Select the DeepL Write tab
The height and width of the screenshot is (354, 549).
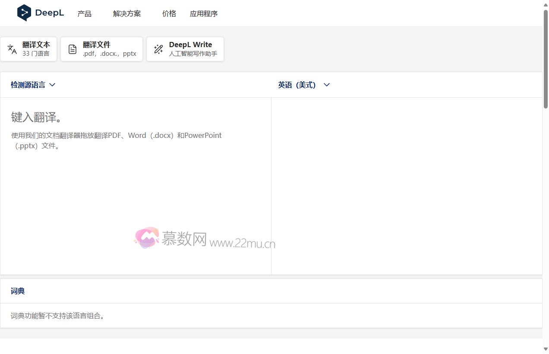coord(185,49)
